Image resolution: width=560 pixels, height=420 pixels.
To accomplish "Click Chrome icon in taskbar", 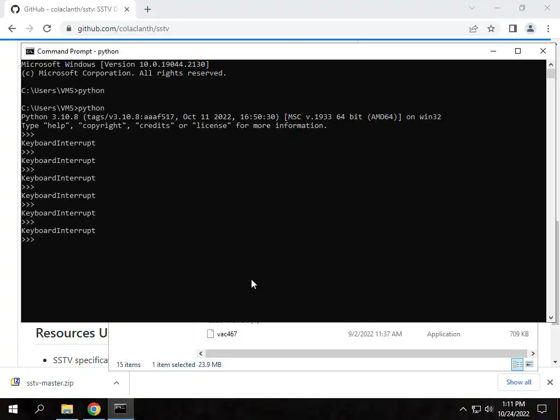I will 94,409.
